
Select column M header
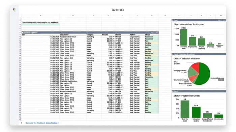pyautogui.click(x=221, y=16)
